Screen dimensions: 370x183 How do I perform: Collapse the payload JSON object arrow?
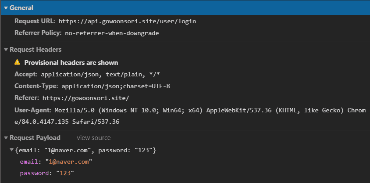click(x=12, y=151)
